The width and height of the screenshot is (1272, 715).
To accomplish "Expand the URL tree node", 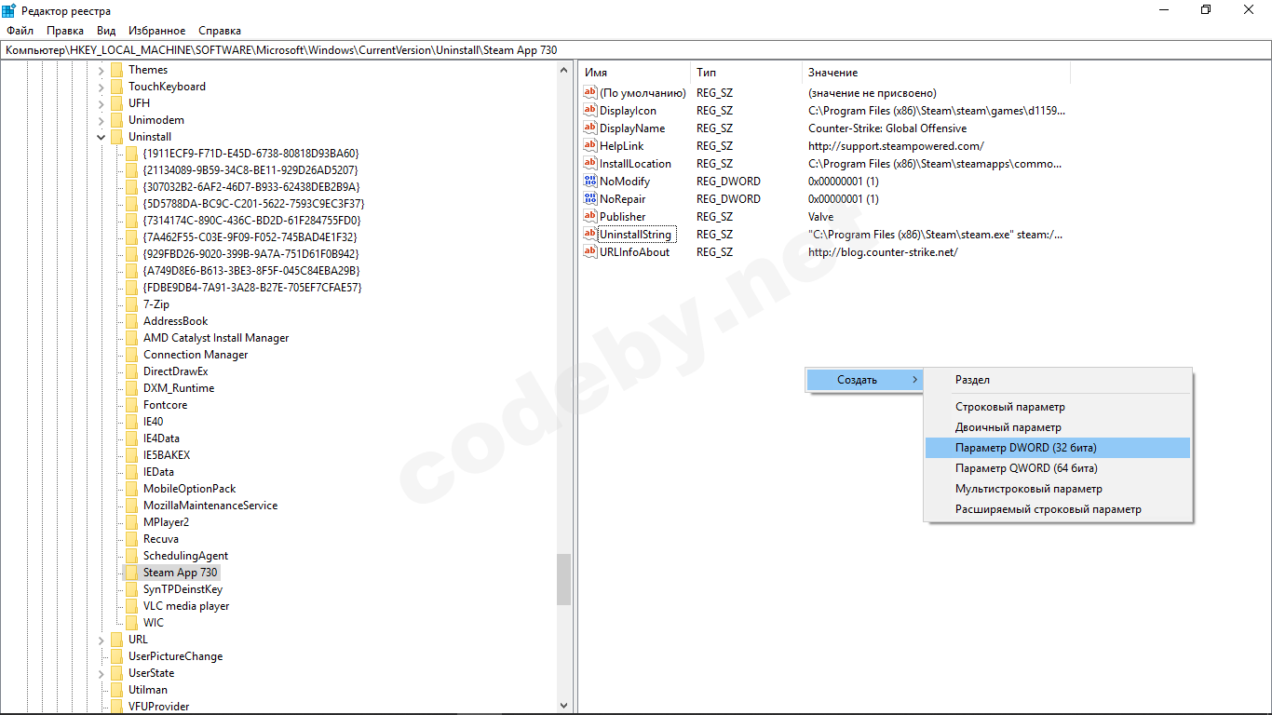I will tap(101, 640).
